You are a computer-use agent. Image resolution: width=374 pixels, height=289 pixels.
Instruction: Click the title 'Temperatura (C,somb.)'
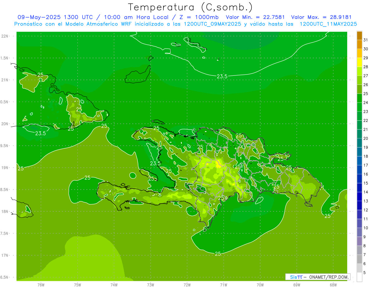tap(190, 7)
